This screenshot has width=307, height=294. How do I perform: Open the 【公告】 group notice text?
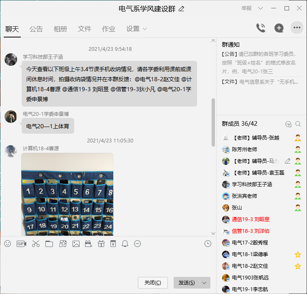pos(259,62)
